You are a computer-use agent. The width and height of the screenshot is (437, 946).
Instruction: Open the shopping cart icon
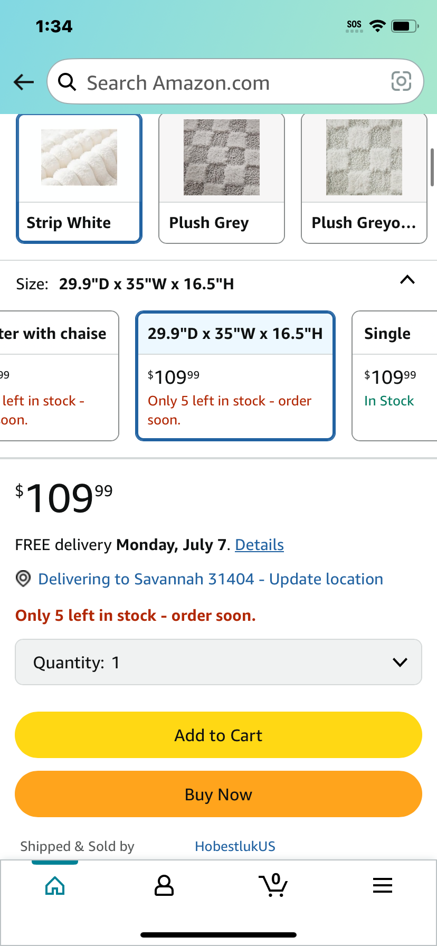tap(273, 885)
